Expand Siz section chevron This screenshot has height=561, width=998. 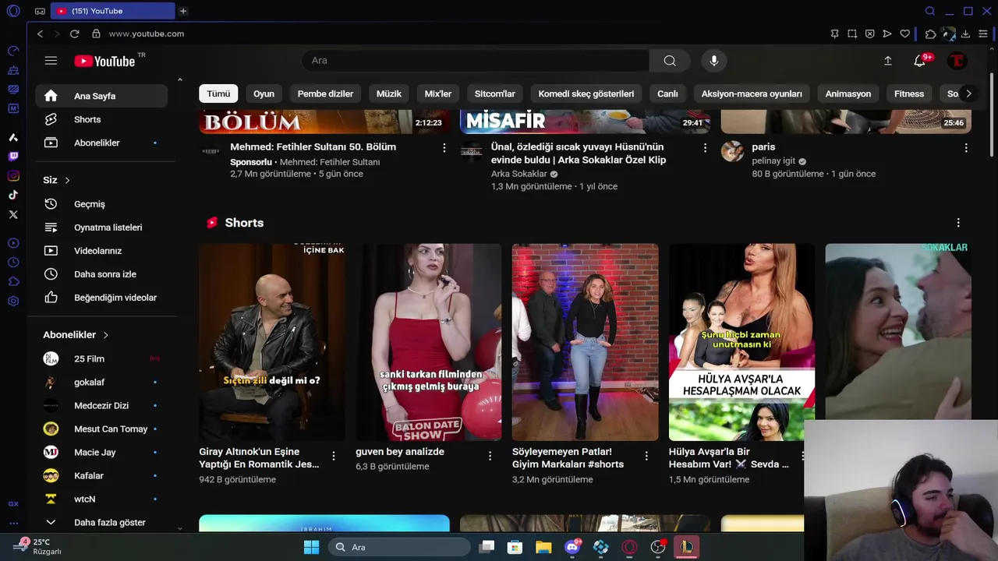(67, 180)
